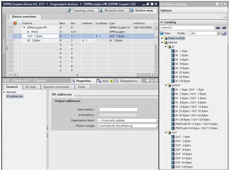Click the Organization block browse button
230x172 pixels.
coord(157,120)
